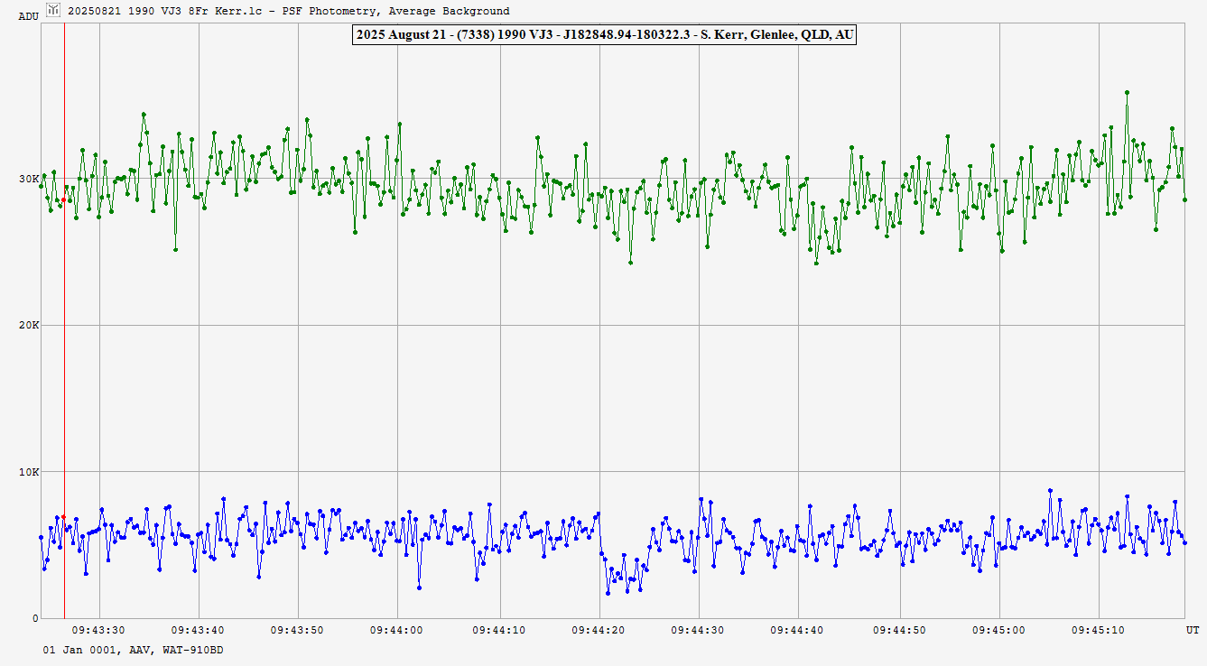Image resolution: width=1207 pixels, height=666 pixels.
Task: Click the chart icon beside the file name
Action: pyautogui.click(x=53, y=11)
